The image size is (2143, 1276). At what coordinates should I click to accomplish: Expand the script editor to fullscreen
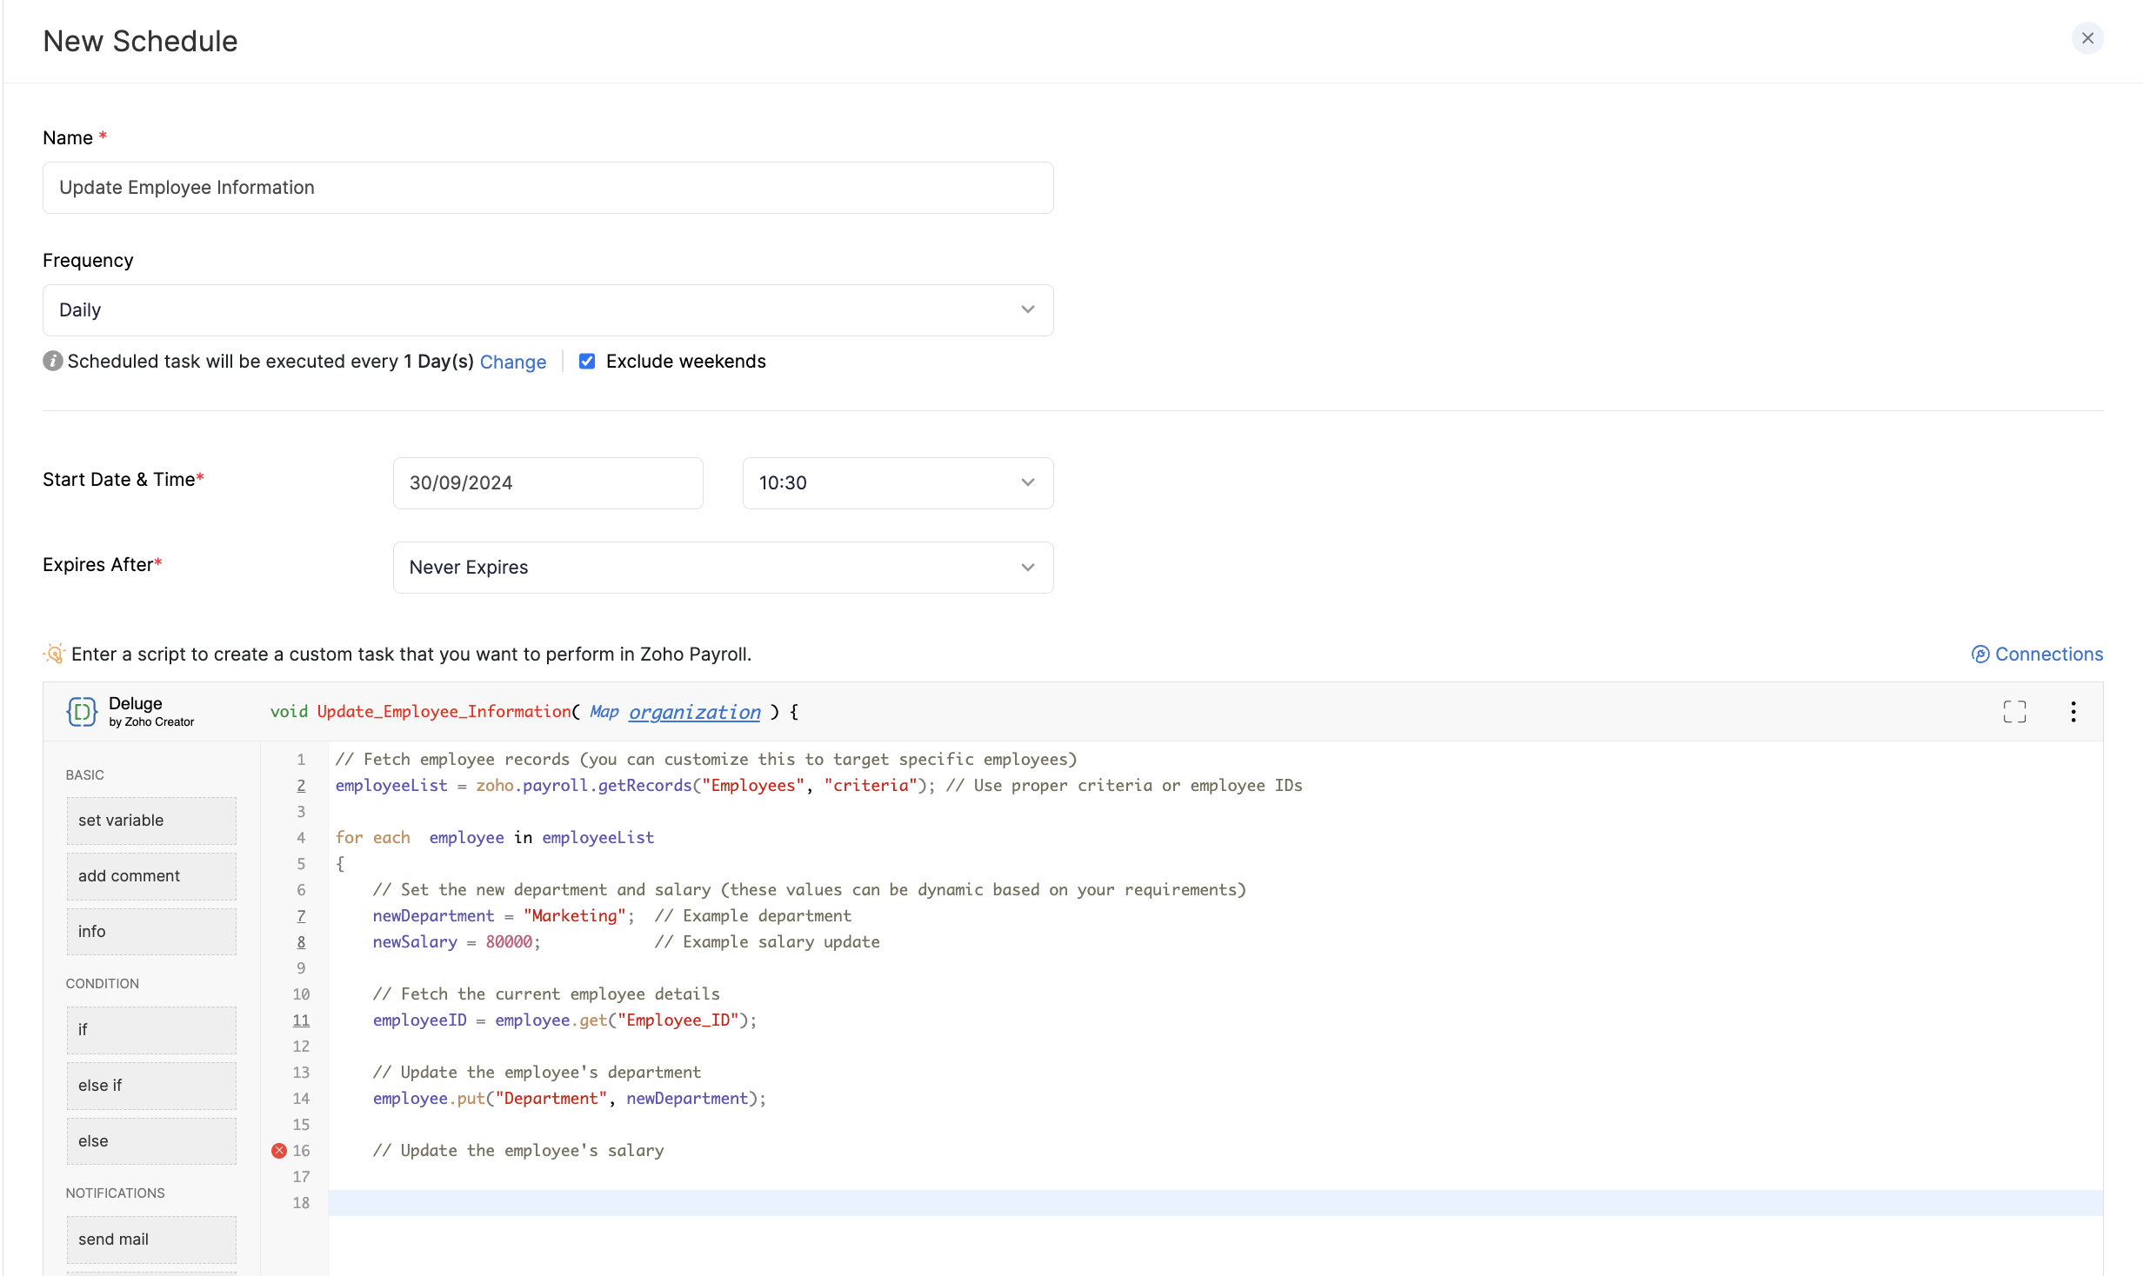click(x=2014, y=711)
